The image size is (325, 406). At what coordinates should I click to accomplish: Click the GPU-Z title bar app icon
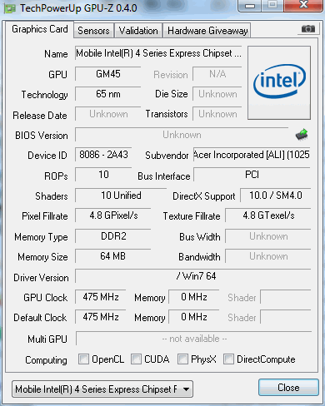[x=10, y=8]
